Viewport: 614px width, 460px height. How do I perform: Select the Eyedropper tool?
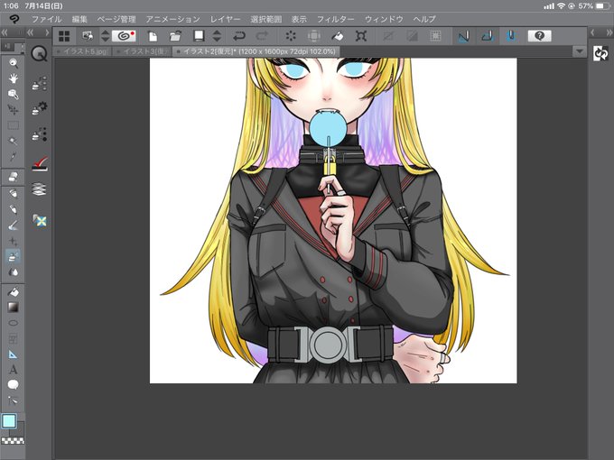coord(14,157)
